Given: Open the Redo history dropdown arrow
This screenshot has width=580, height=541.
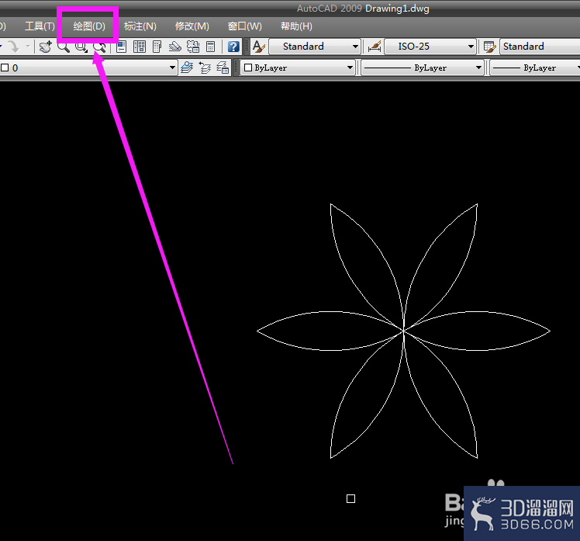Looking at the screenshot, I should pos(28,47).
